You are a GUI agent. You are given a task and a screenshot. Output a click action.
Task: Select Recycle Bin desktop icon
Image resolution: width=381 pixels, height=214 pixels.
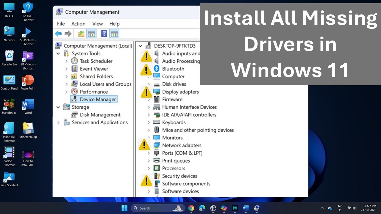9,58
